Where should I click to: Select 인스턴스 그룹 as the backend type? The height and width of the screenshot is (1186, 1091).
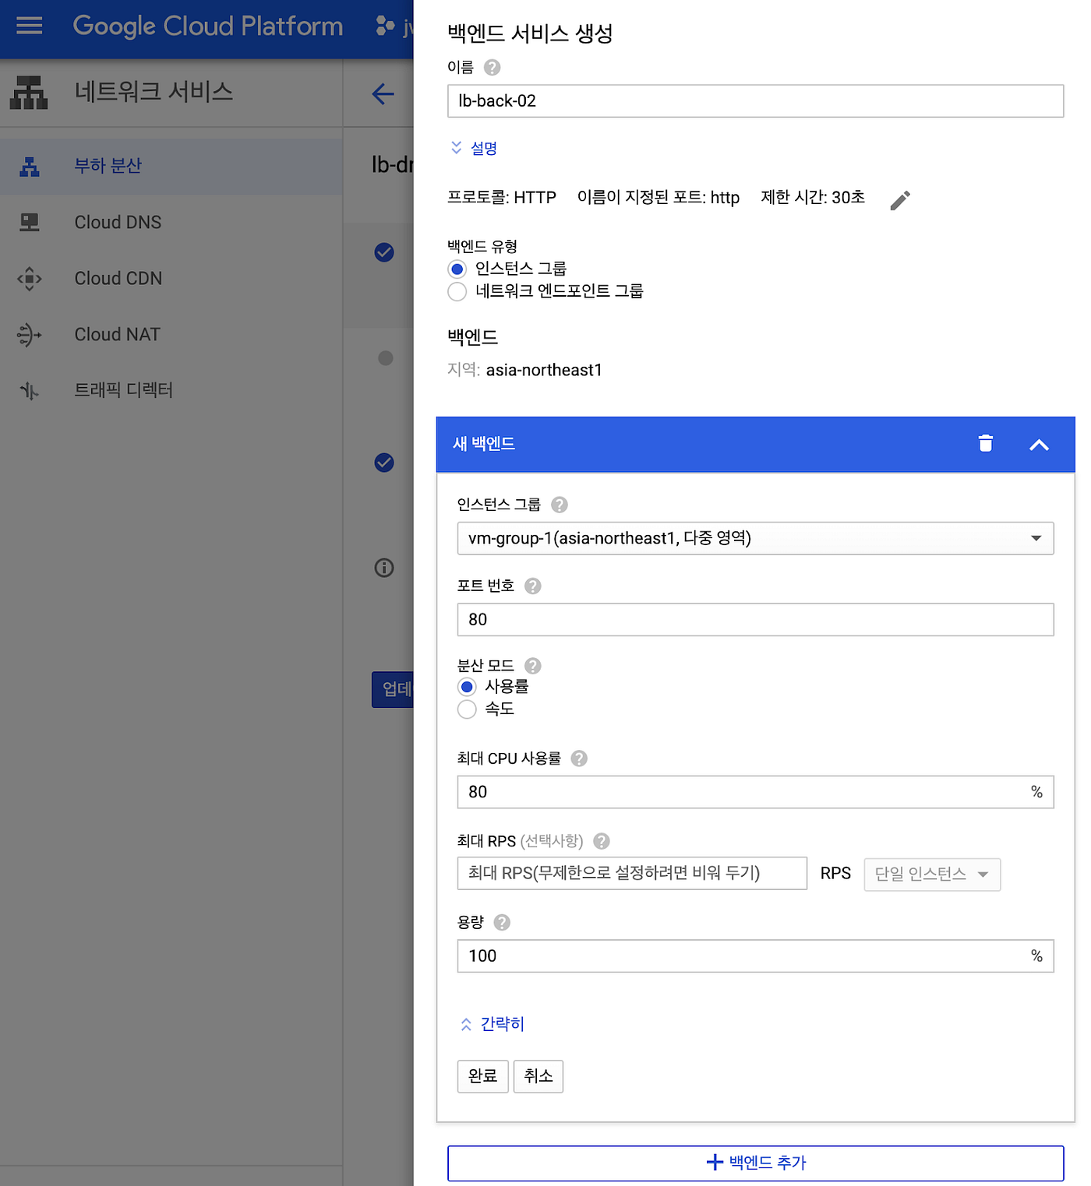pos(457,269)
